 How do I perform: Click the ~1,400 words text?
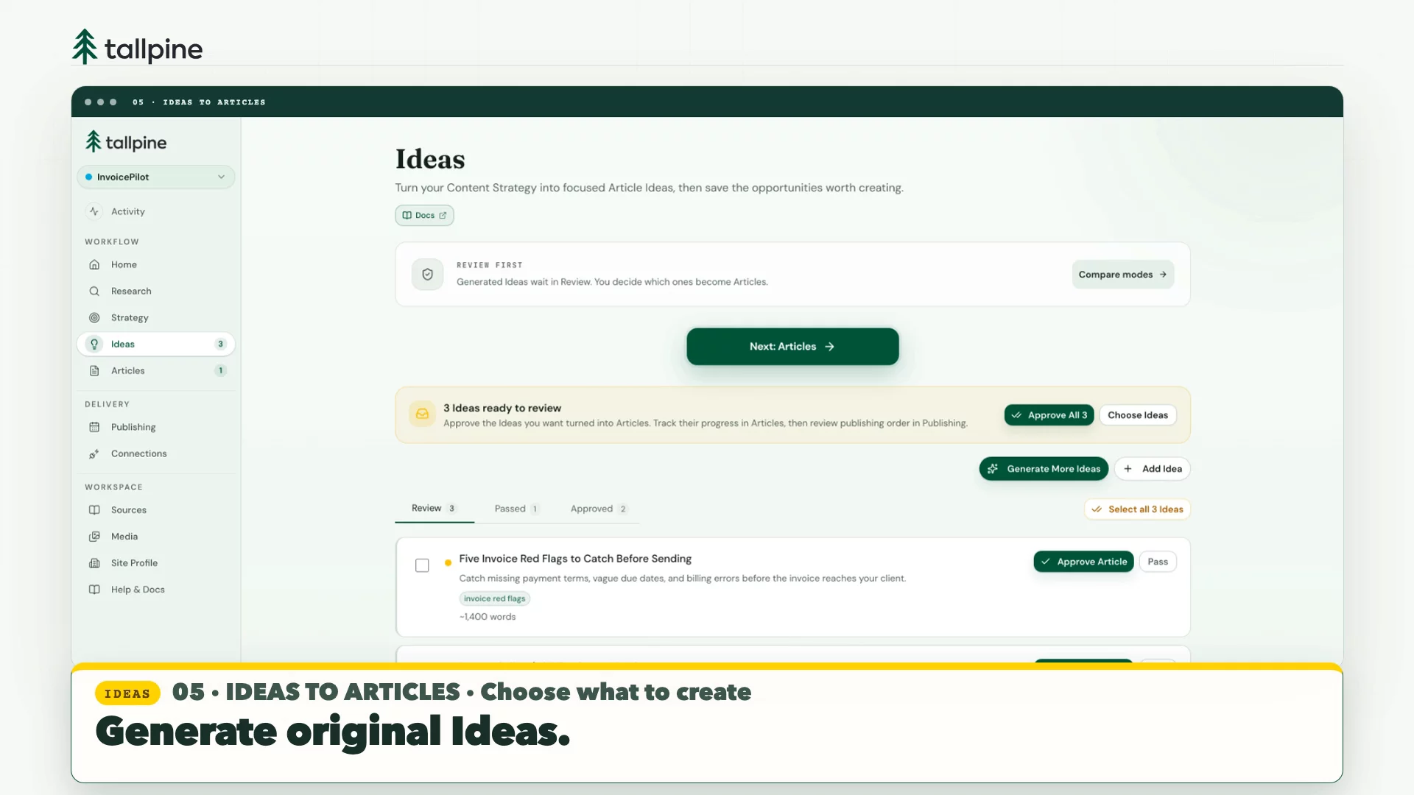pos(488,617)
